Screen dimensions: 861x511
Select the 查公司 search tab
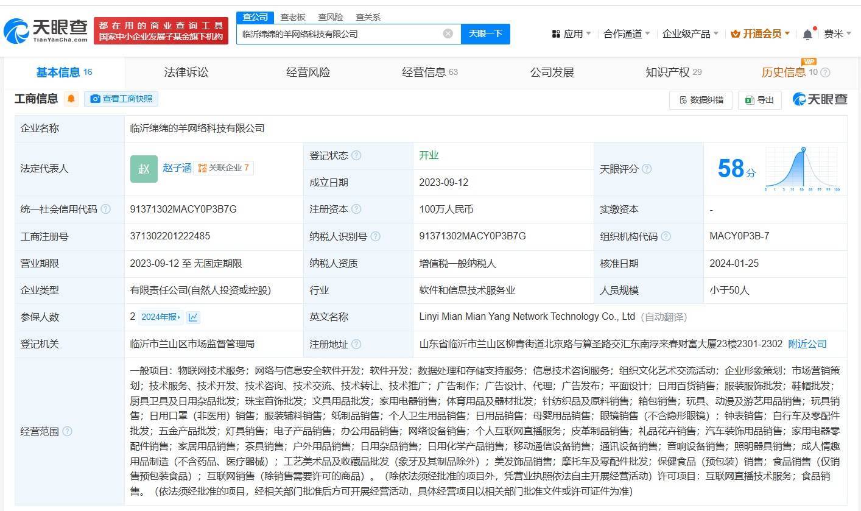click(255, 17)
